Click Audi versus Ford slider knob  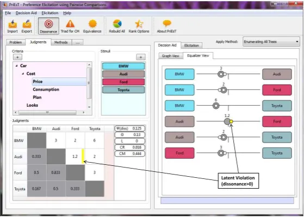point(227,121)
